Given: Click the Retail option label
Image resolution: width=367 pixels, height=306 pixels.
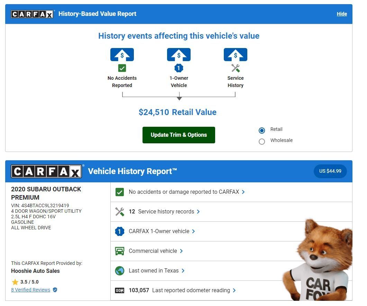Looking at the screenshot, I should (x=276, y=129).
